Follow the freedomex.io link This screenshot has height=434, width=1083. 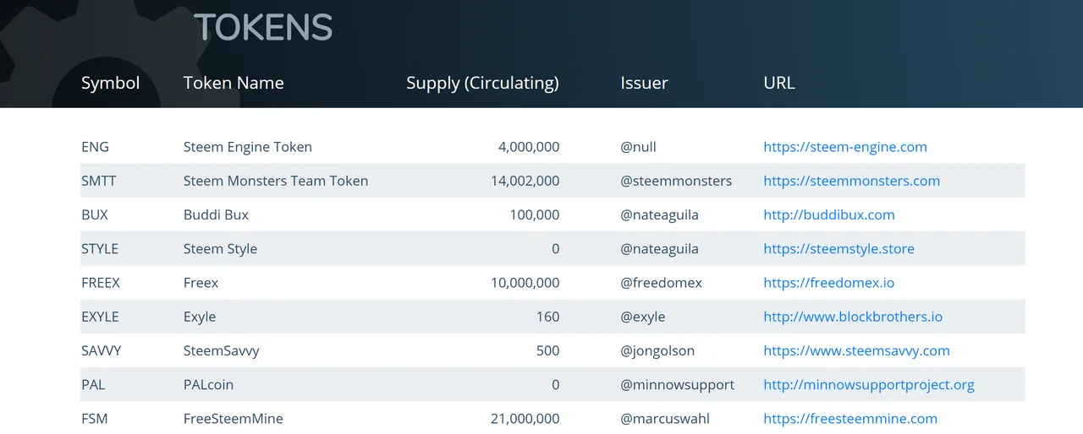828,283
